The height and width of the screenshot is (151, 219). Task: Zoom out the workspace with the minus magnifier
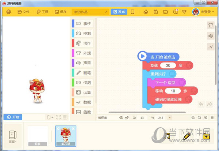(x=193, y=118)
